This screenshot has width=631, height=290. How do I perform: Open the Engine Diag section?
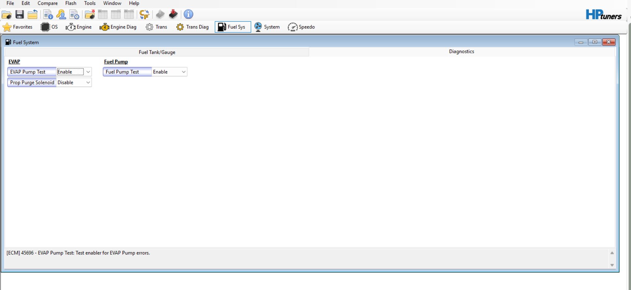click(118, 27)
